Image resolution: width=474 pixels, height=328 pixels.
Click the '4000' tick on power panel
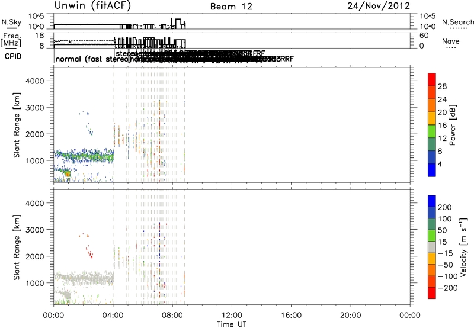pos(34,81)
